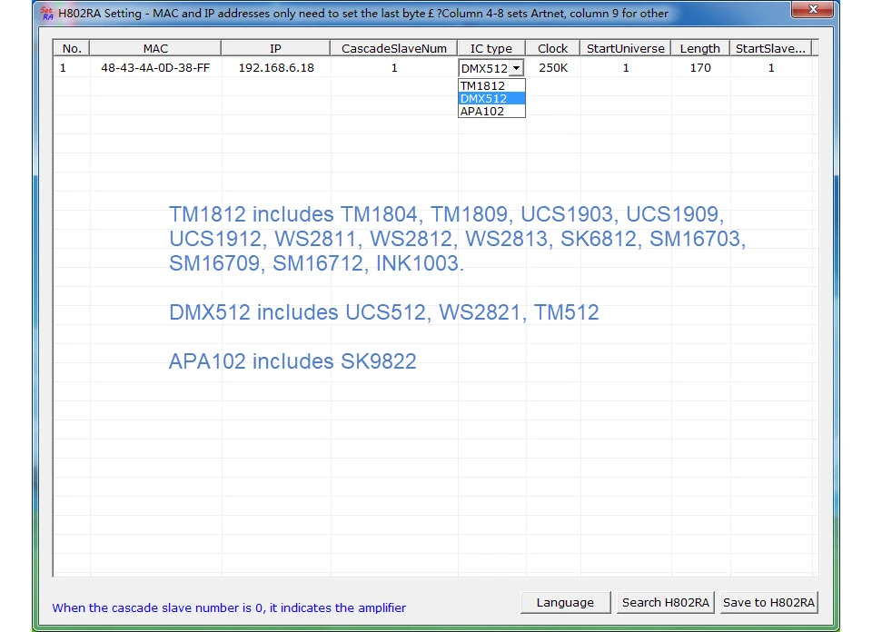
Task: Select the Clock cell showing 250K
Action: pos(553,68)
